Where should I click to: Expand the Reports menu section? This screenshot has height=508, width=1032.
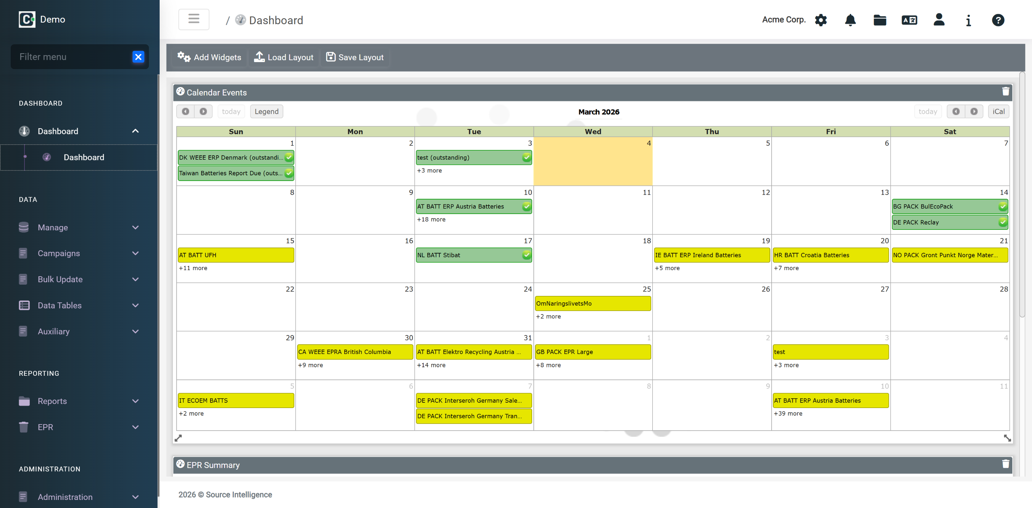click(79, 401)
